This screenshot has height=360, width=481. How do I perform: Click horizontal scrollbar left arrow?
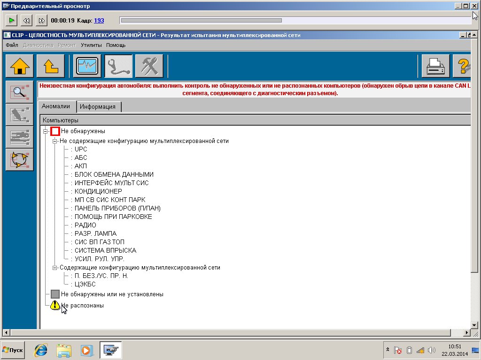coord(6,332)
